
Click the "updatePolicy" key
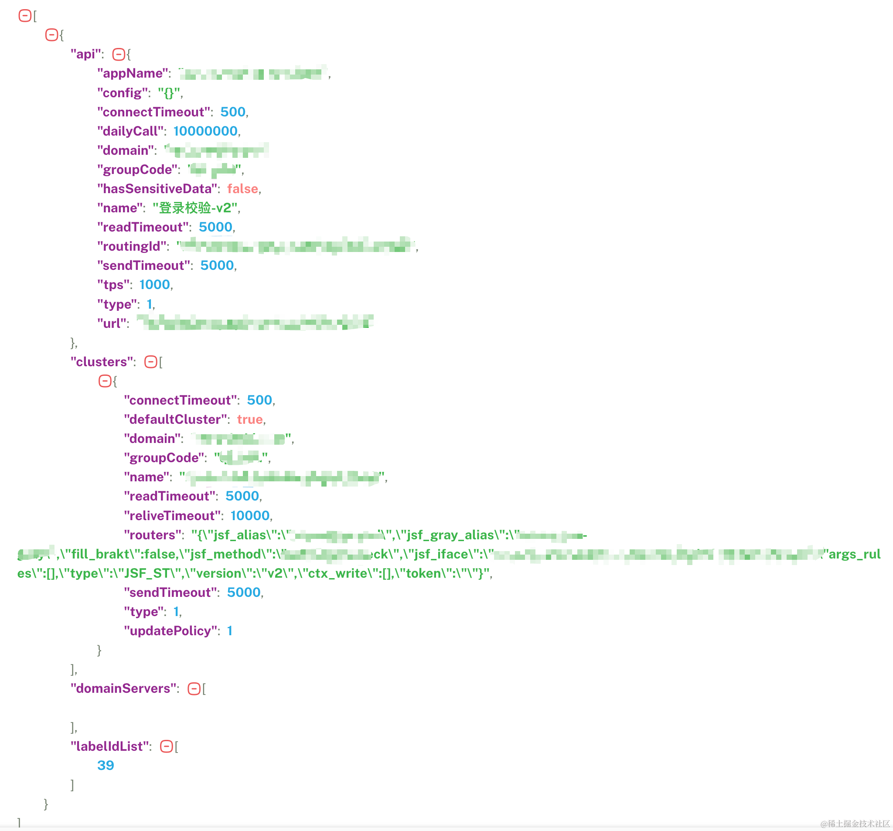tap(170, 631)
